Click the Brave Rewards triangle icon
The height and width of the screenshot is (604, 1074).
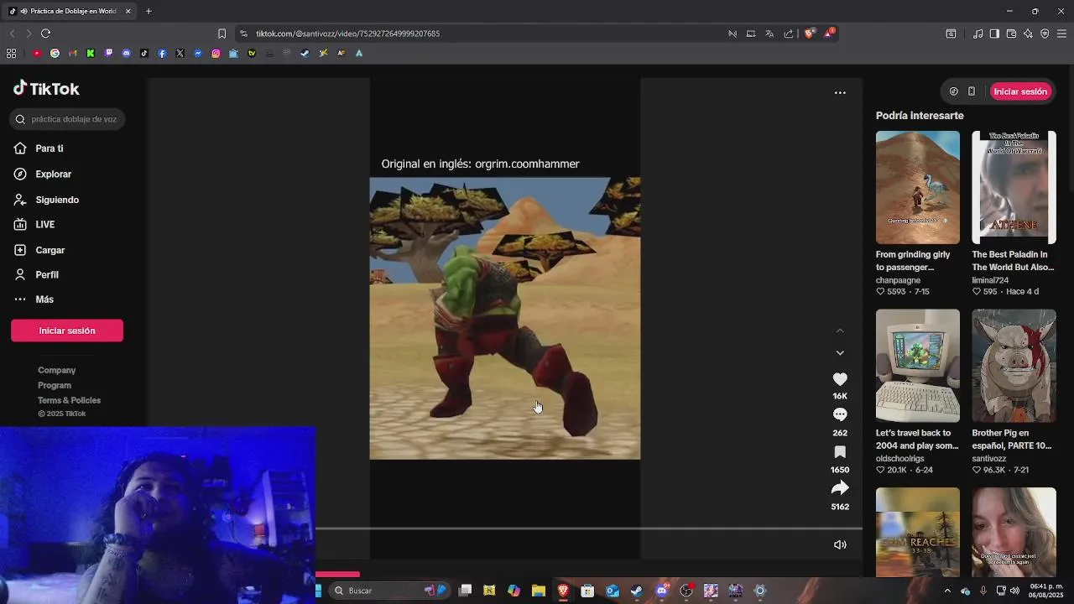[x=829, y=34]
